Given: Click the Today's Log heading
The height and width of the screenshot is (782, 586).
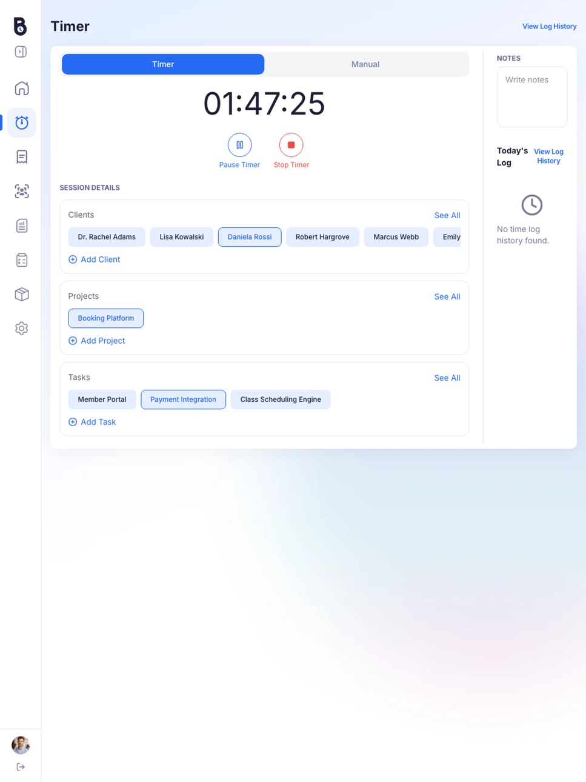Looking at the screenshot, I should tap(512, 156).
